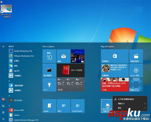Click the Play and explore group header
The width and height of the screenshot is (151, 122).
click(107, 46)
